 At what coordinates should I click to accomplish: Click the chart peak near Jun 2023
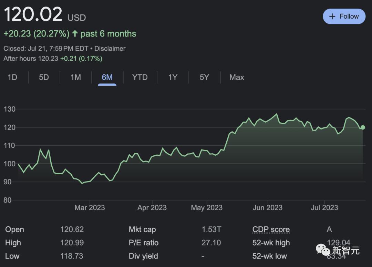(x=276, y=114)
